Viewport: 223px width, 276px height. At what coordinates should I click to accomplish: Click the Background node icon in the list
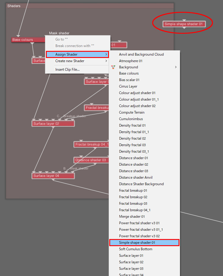[x=113, y=67]
